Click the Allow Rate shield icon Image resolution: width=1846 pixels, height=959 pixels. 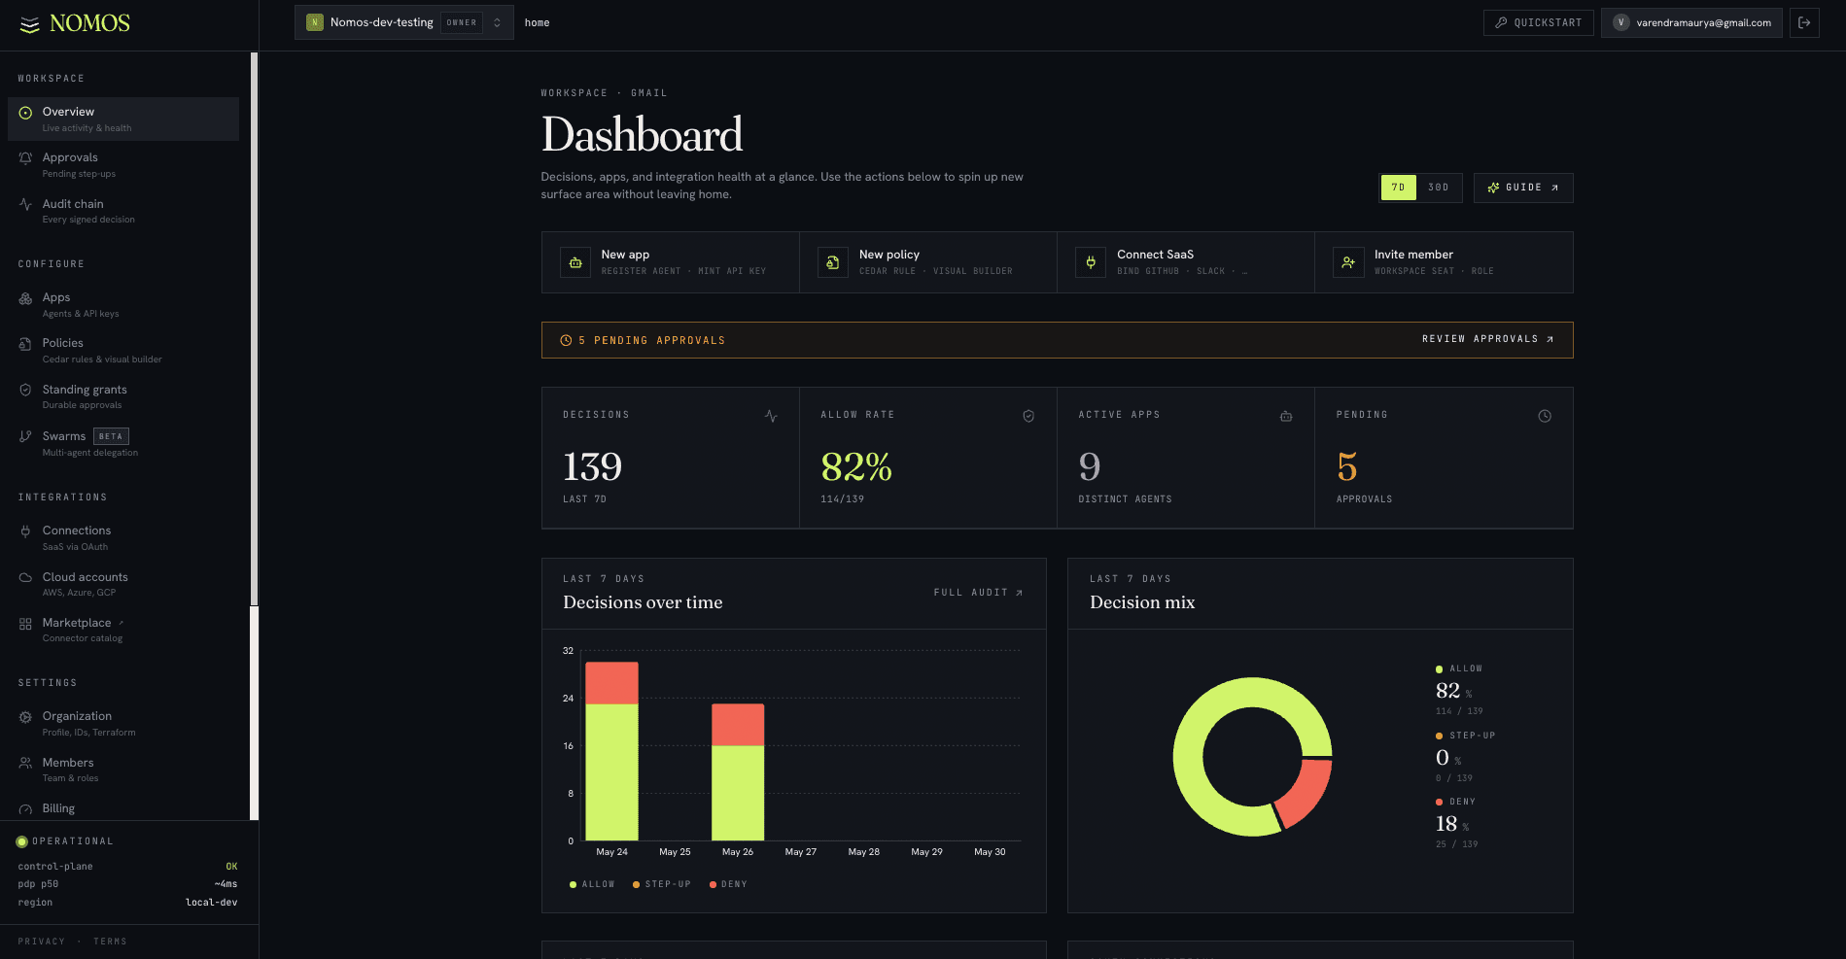(x=1028, y=416)
